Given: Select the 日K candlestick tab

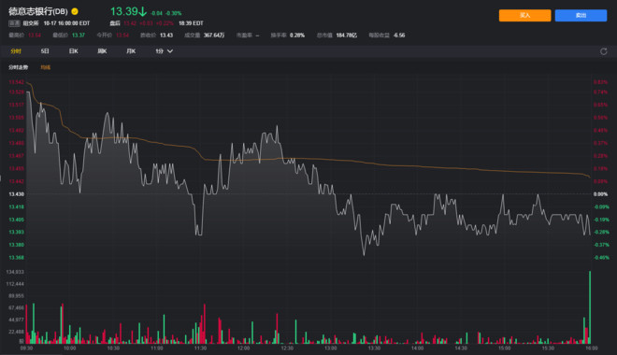Looking at the screenshot, I should point(74,51).
